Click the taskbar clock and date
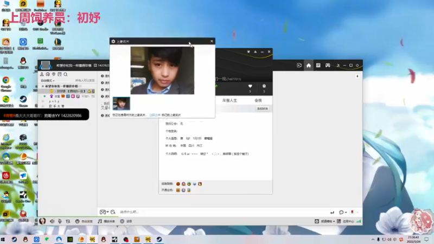The height and width of the screenshot is (244, 434). tap(413, 240)
